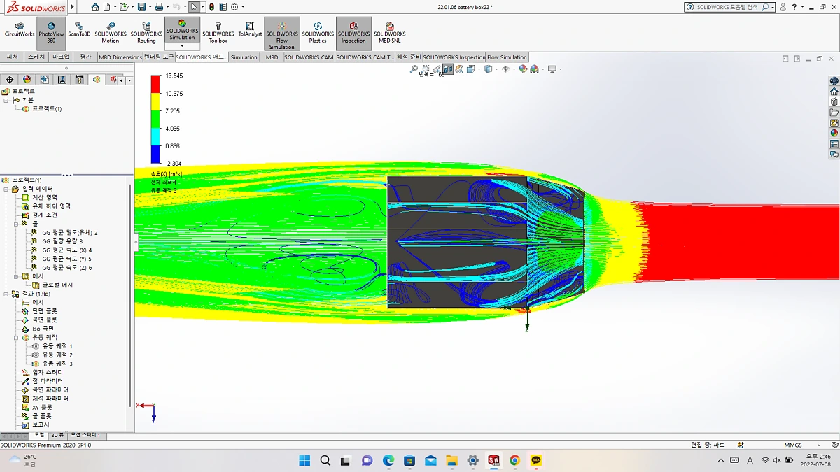This screenshot has width=840, height=472.
Task: Save the current document
Action: [x=141, y=7]
